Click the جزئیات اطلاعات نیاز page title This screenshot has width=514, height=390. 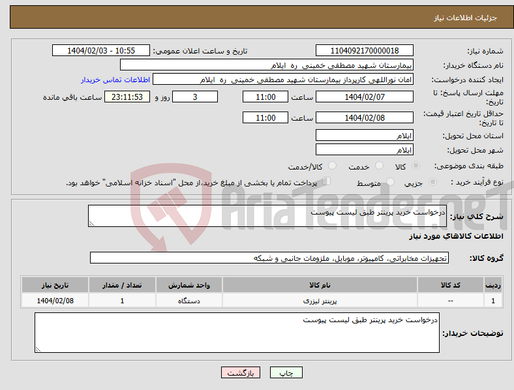(x=466, y=18)
